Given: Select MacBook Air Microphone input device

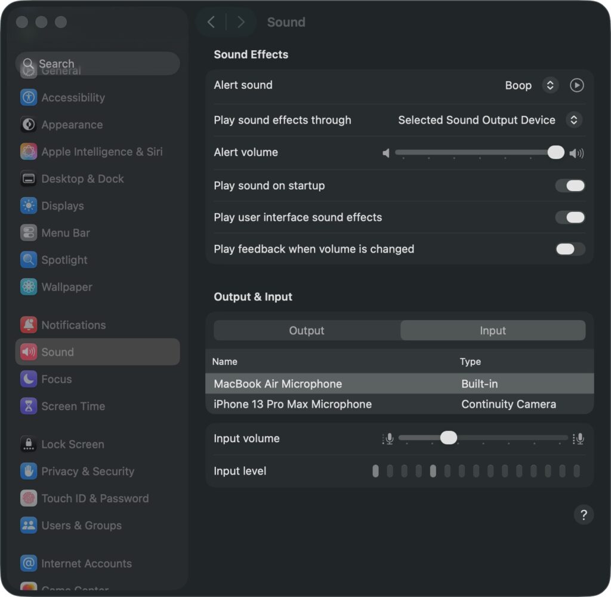Looking at the screenshot, I should [399, 384].
